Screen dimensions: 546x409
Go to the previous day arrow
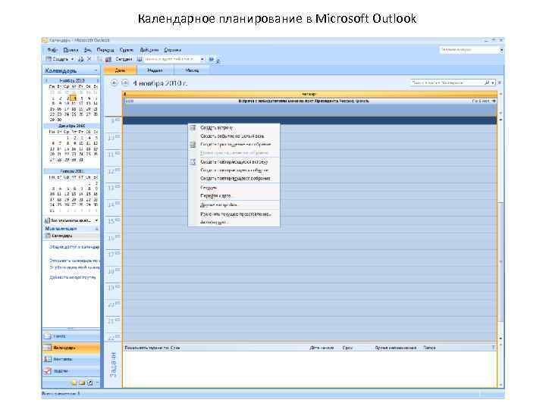(x=114, y=83)
